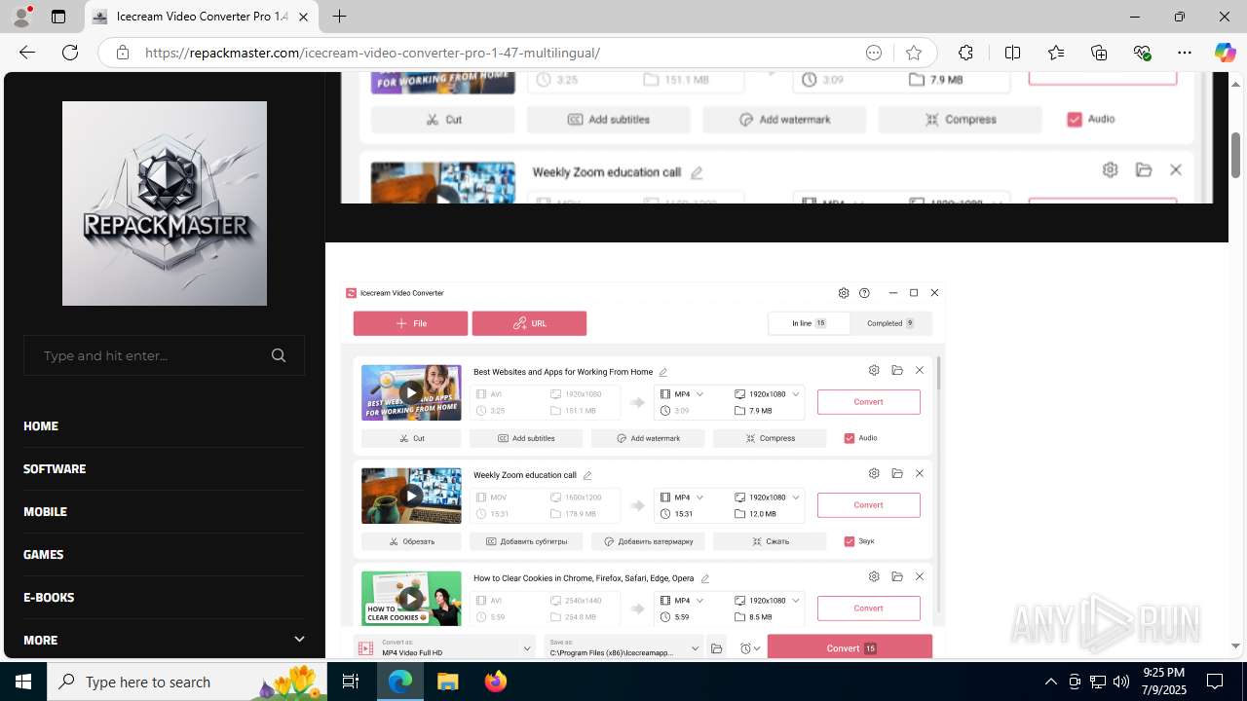Convert the Best Websites video
The image size is (1247, 701).
pyautogui.click(x=868, y=402)
